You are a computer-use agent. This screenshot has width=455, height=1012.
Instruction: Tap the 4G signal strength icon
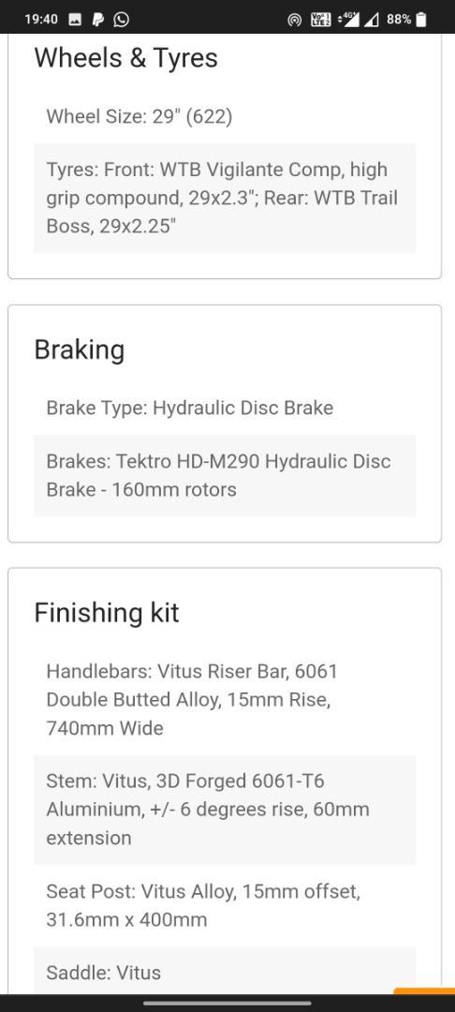(348, 20)
